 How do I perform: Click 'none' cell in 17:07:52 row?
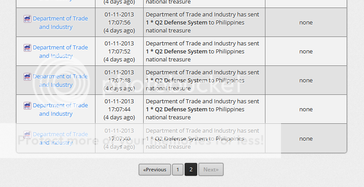(306, 52)
